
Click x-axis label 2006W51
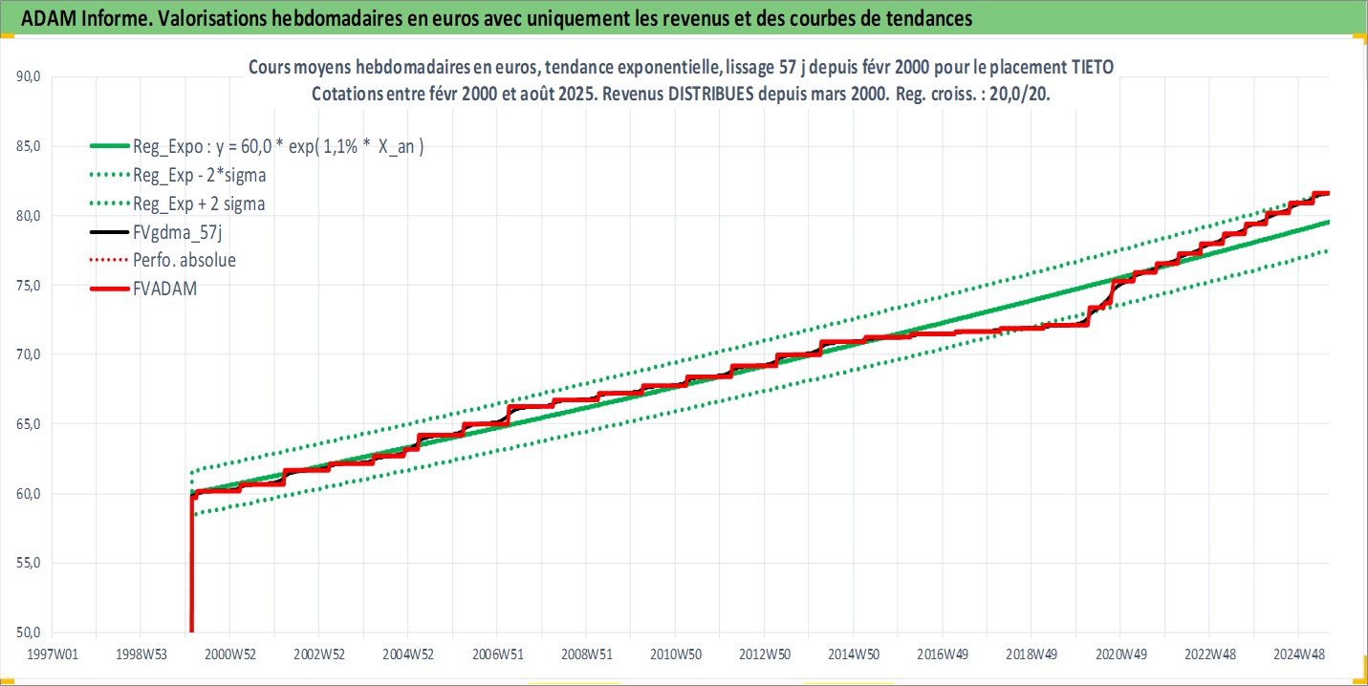(496, 654)
